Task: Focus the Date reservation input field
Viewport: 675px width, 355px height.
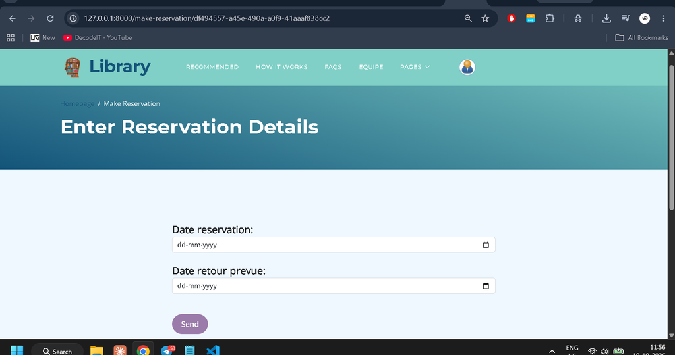Action: [334, 245]
